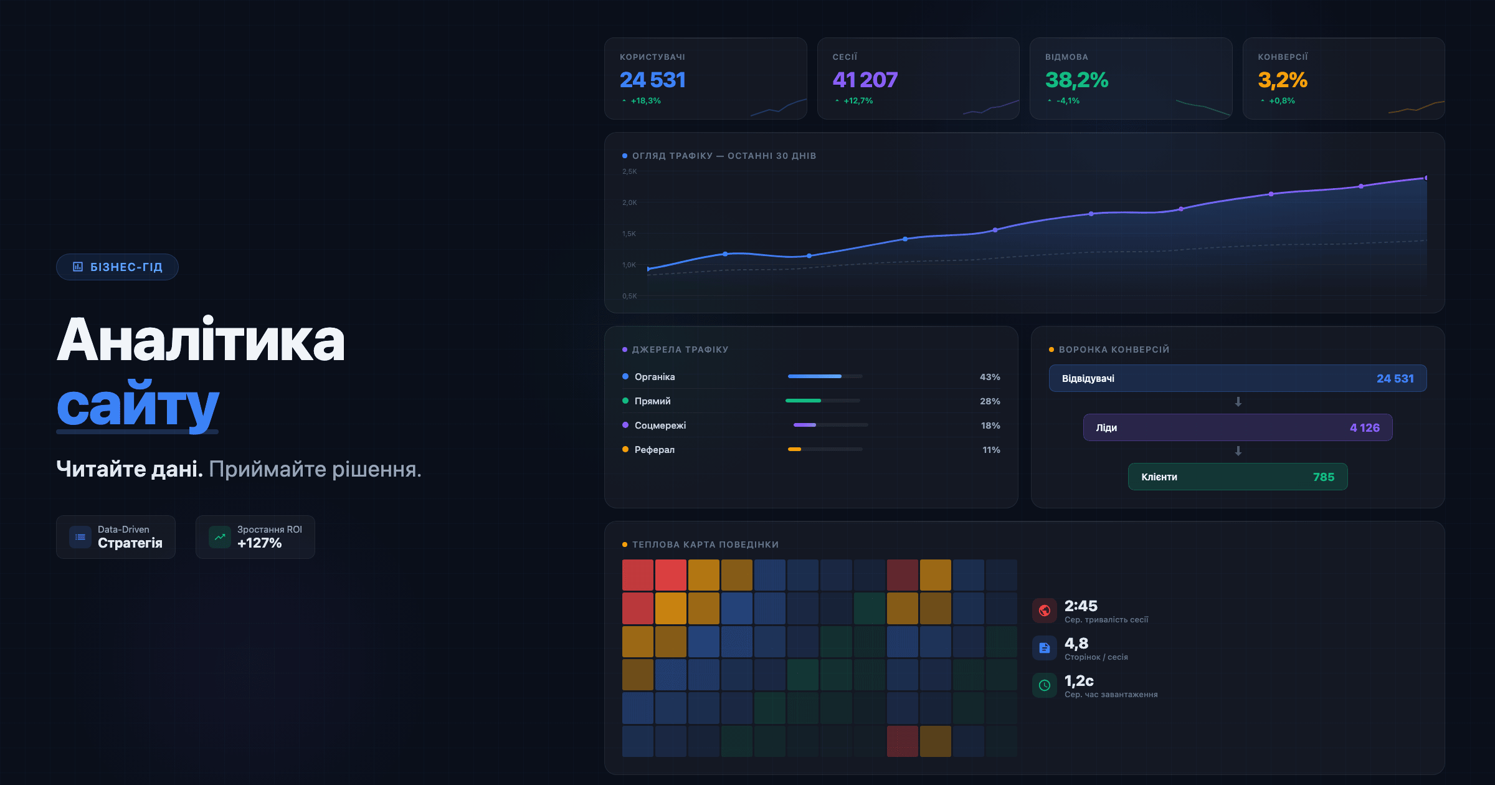
Task: Click the chart icon in БІЗНЕС-ГІД badge
Action: [78, 267]
